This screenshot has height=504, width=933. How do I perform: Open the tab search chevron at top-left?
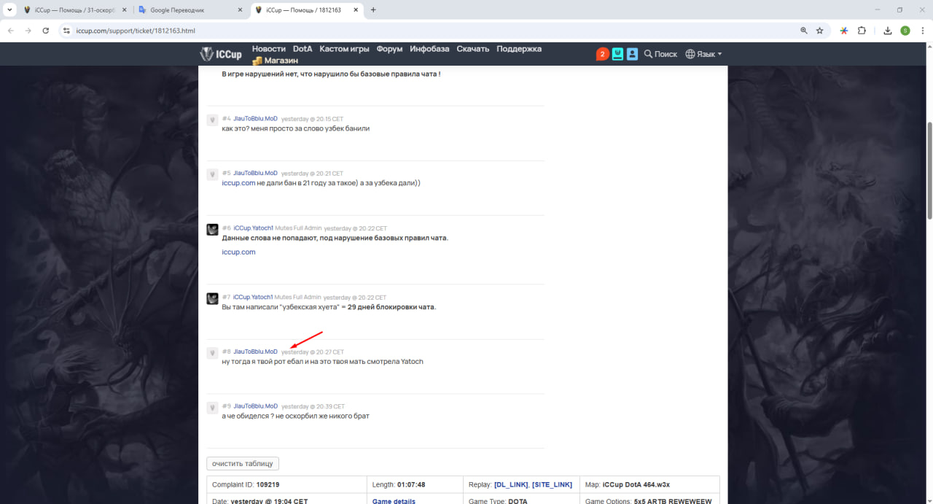[x=9, y=10]
